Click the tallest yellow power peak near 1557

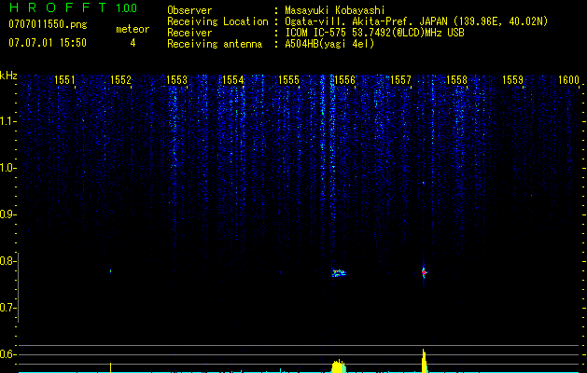click(424, 361)
